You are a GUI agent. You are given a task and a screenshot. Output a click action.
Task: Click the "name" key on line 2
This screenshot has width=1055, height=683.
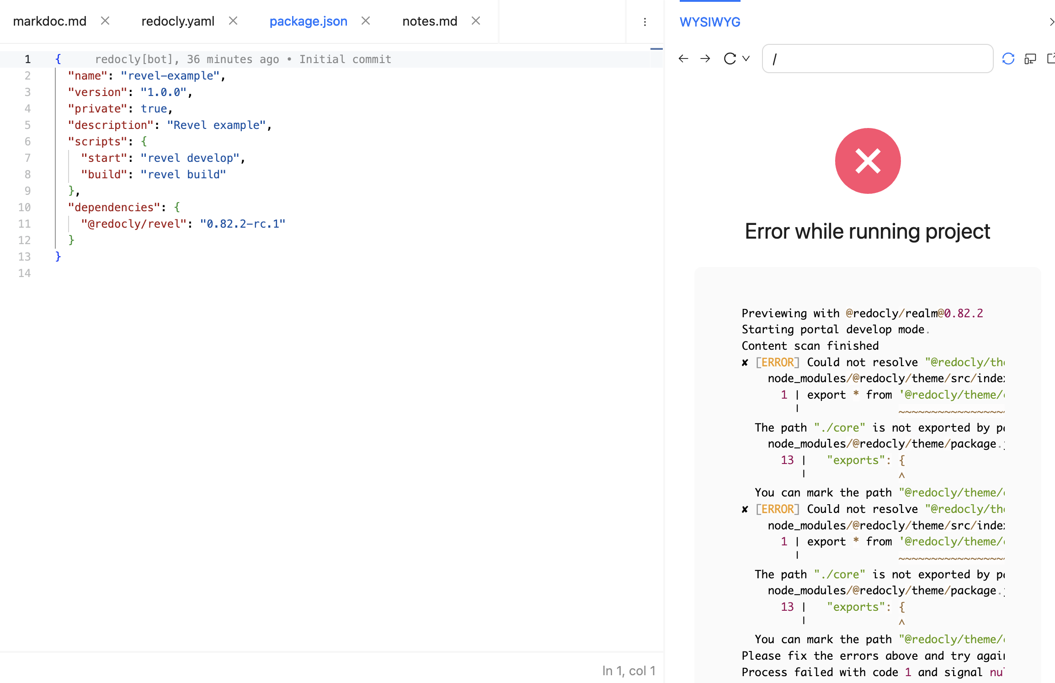88,75
